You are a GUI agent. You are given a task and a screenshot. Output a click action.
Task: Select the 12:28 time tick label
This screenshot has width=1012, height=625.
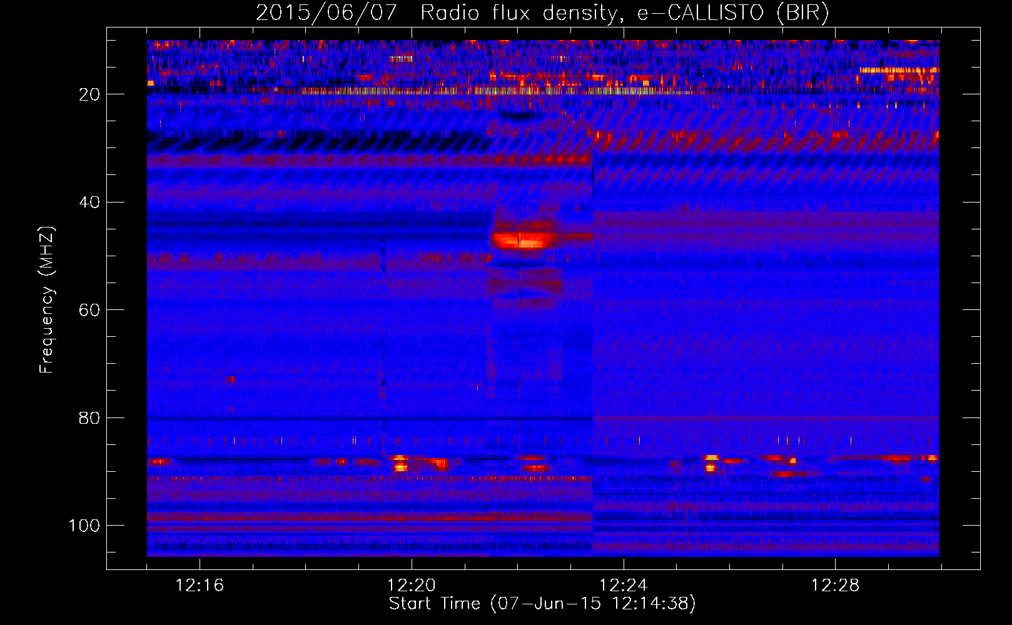pos(836,586)
